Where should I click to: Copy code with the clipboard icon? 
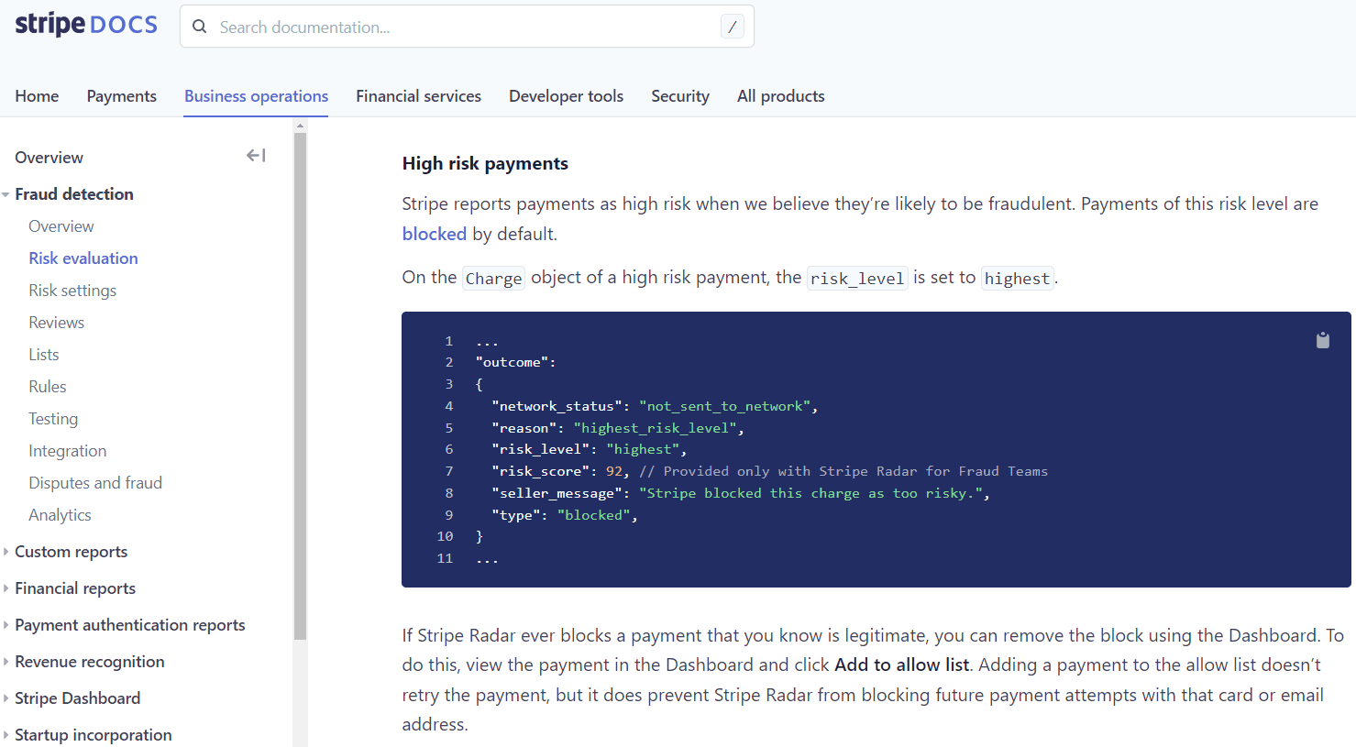(1322, 340)
